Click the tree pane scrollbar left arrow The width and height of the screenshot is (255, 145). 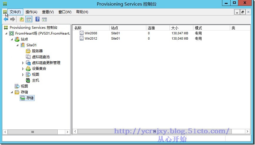5,132
